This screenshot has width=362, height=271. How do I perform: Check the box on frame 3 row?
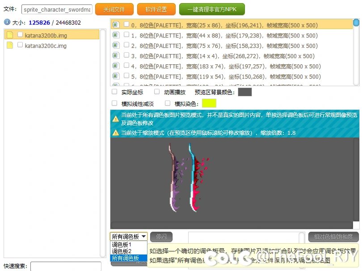coord(126,55)
